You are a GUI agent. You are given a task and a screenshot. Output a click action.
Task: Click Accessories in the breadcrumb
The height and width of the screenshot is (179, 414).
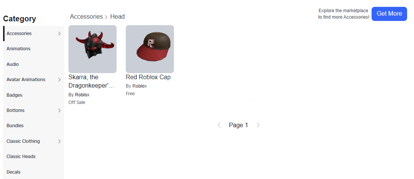pos(86,17)
